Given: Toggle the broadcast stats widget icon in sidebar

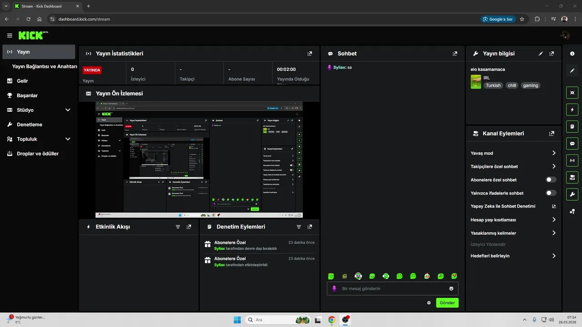Looking at the screenshot, I should 572,160.
